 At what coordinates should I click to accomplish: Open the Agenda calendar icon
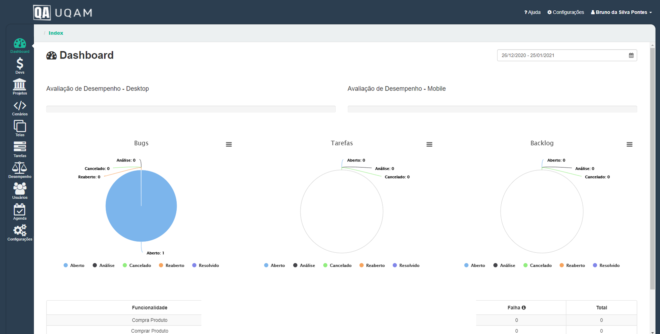point(20,212)
